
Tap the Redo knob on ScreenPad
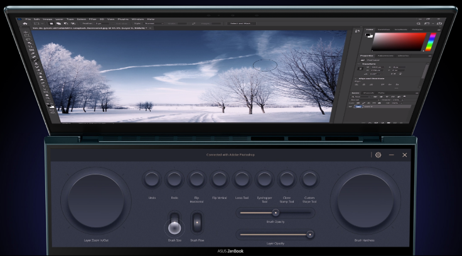(175, 179)
